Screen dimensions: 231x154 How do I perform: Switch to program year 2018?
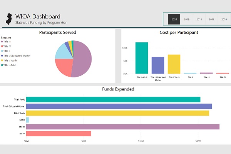[199, 19]
